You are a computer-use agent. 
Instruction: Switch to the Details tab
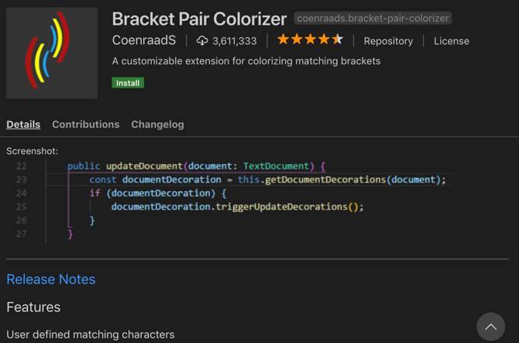click(23, 124)
